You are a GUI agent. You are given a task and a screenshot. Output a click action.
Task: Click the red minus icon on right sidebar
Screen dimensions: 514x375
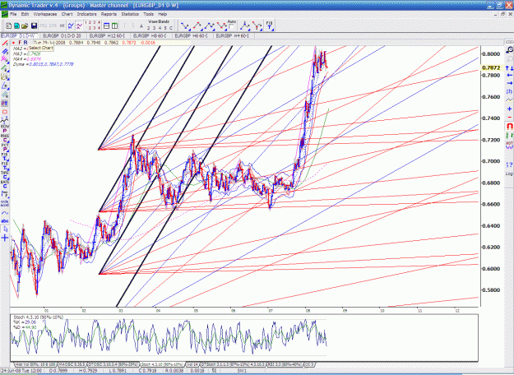(509, 117)
